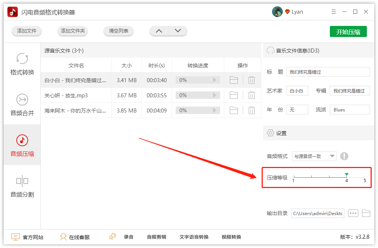This screenshot has width=378, height=248.
Task: Move selected file up with up arrow
Action: (x=159, y=31)
